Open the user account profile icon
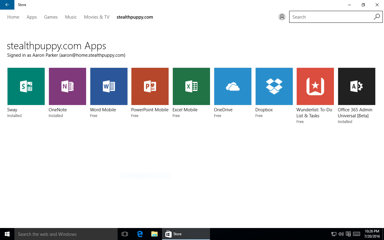This screenshot has height=240, width=384. coord(282,17)
